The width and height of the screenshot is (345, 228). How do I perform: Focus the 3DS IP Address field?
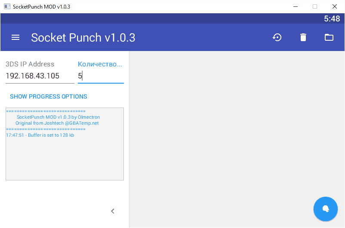tap(40, 76)
